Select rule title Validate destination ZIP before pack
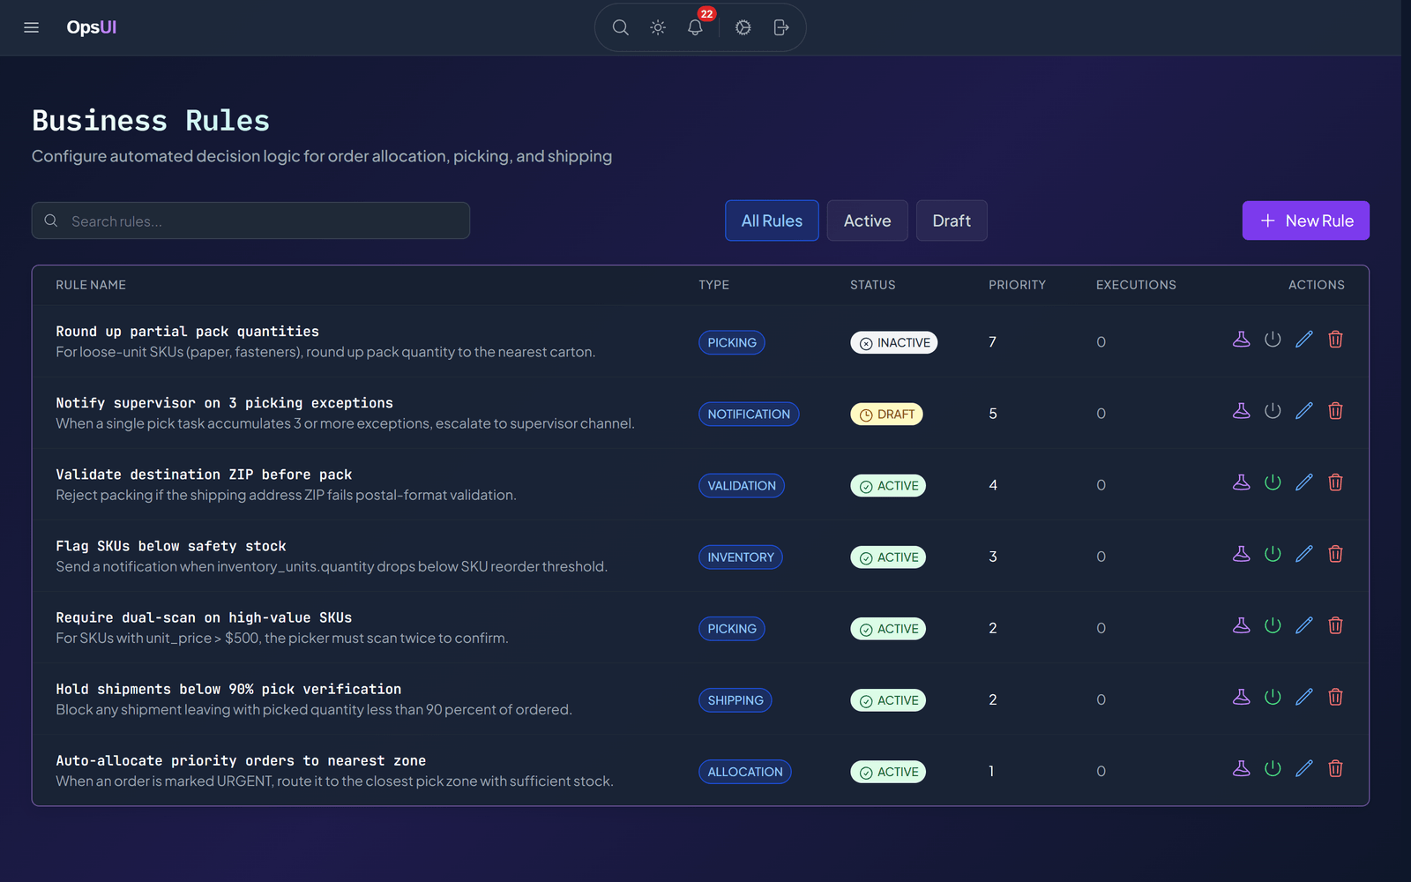The width and height of the screenshot is (1411, 882). pyautogui.click(x=204, y=475)
